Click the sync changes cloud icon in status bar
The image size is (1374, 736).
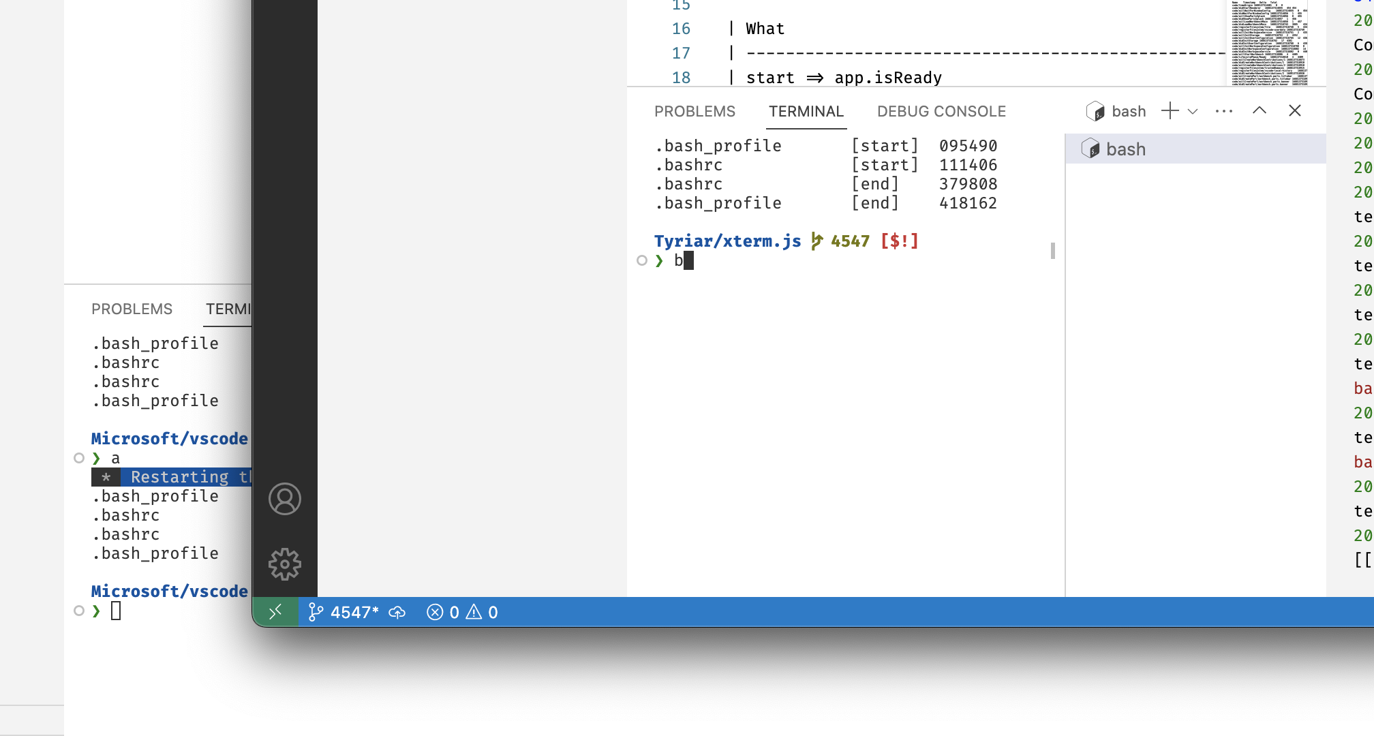pyautogui.click(x=397, y=612)
